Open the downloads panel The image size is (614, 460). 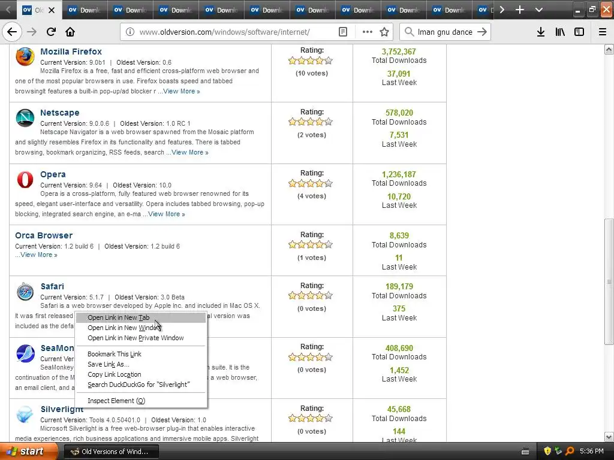point(541,32)
